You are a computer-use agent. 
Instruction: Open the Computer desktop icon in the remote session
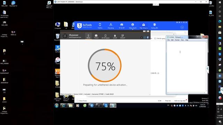tap(57, 25)
